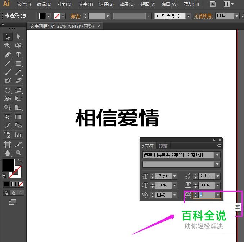Select the Eyedropper tool
This screenshot has height=242, width=244.
[x=8, y=126]
